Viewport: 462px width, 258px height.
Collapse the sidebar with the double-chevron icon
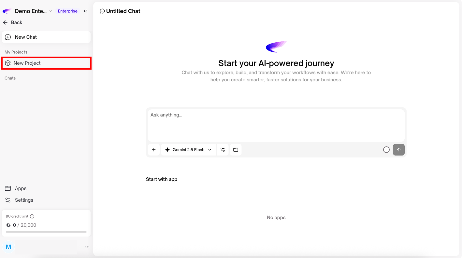85,11
